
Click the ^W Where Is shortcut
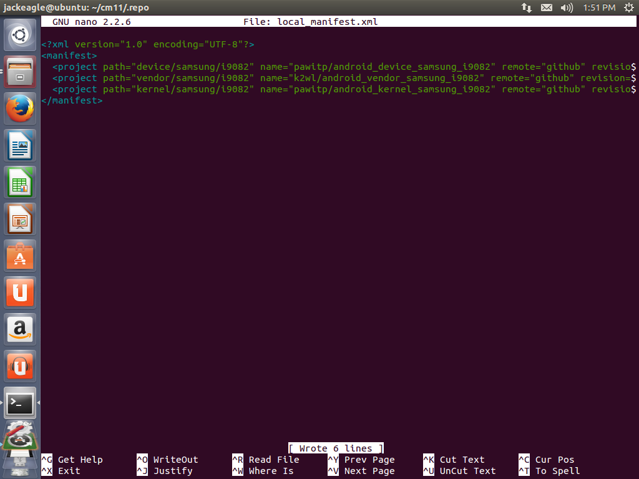[263, 471]
